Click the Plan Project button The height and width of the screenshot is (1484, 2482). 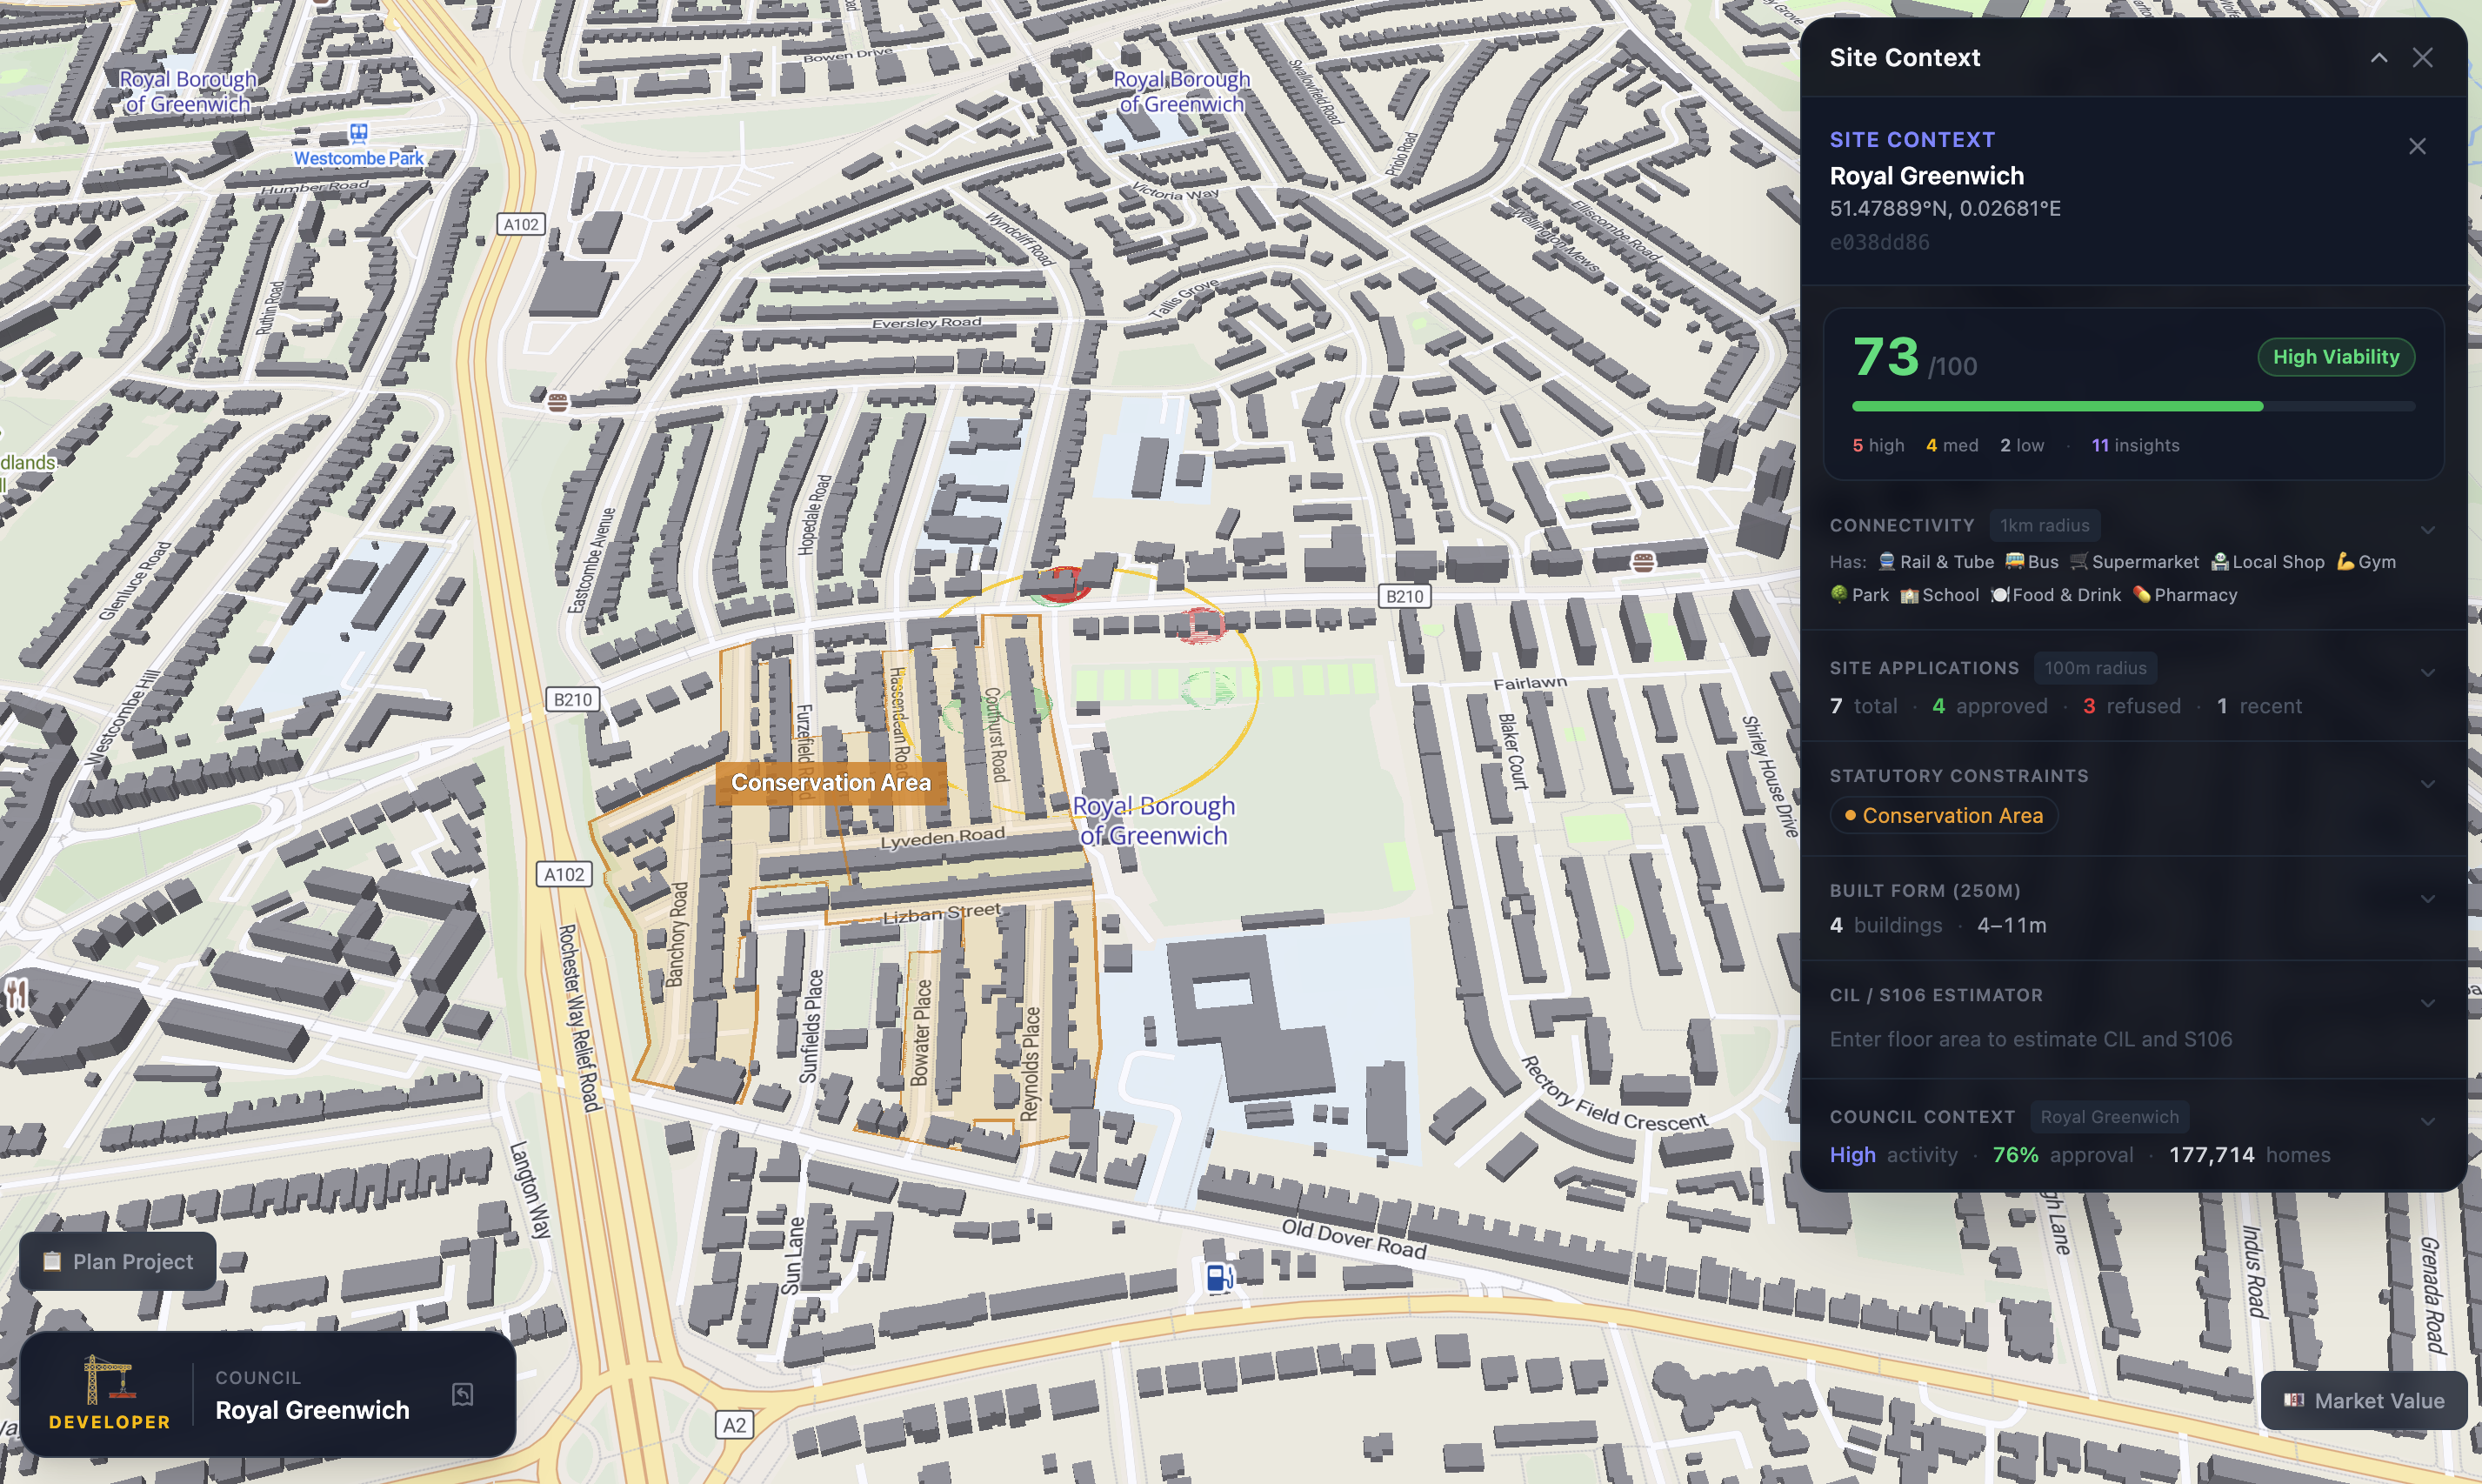point(118,1261)
